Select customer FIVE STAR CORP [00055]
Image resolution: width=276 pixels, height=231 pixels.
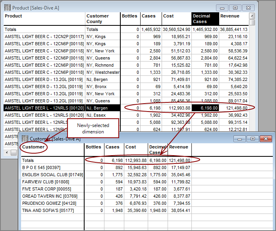point(52,189)
